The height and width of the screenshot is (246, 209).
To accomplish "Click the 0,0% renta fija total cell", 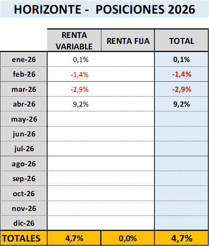I will click(x=128, y=238).
